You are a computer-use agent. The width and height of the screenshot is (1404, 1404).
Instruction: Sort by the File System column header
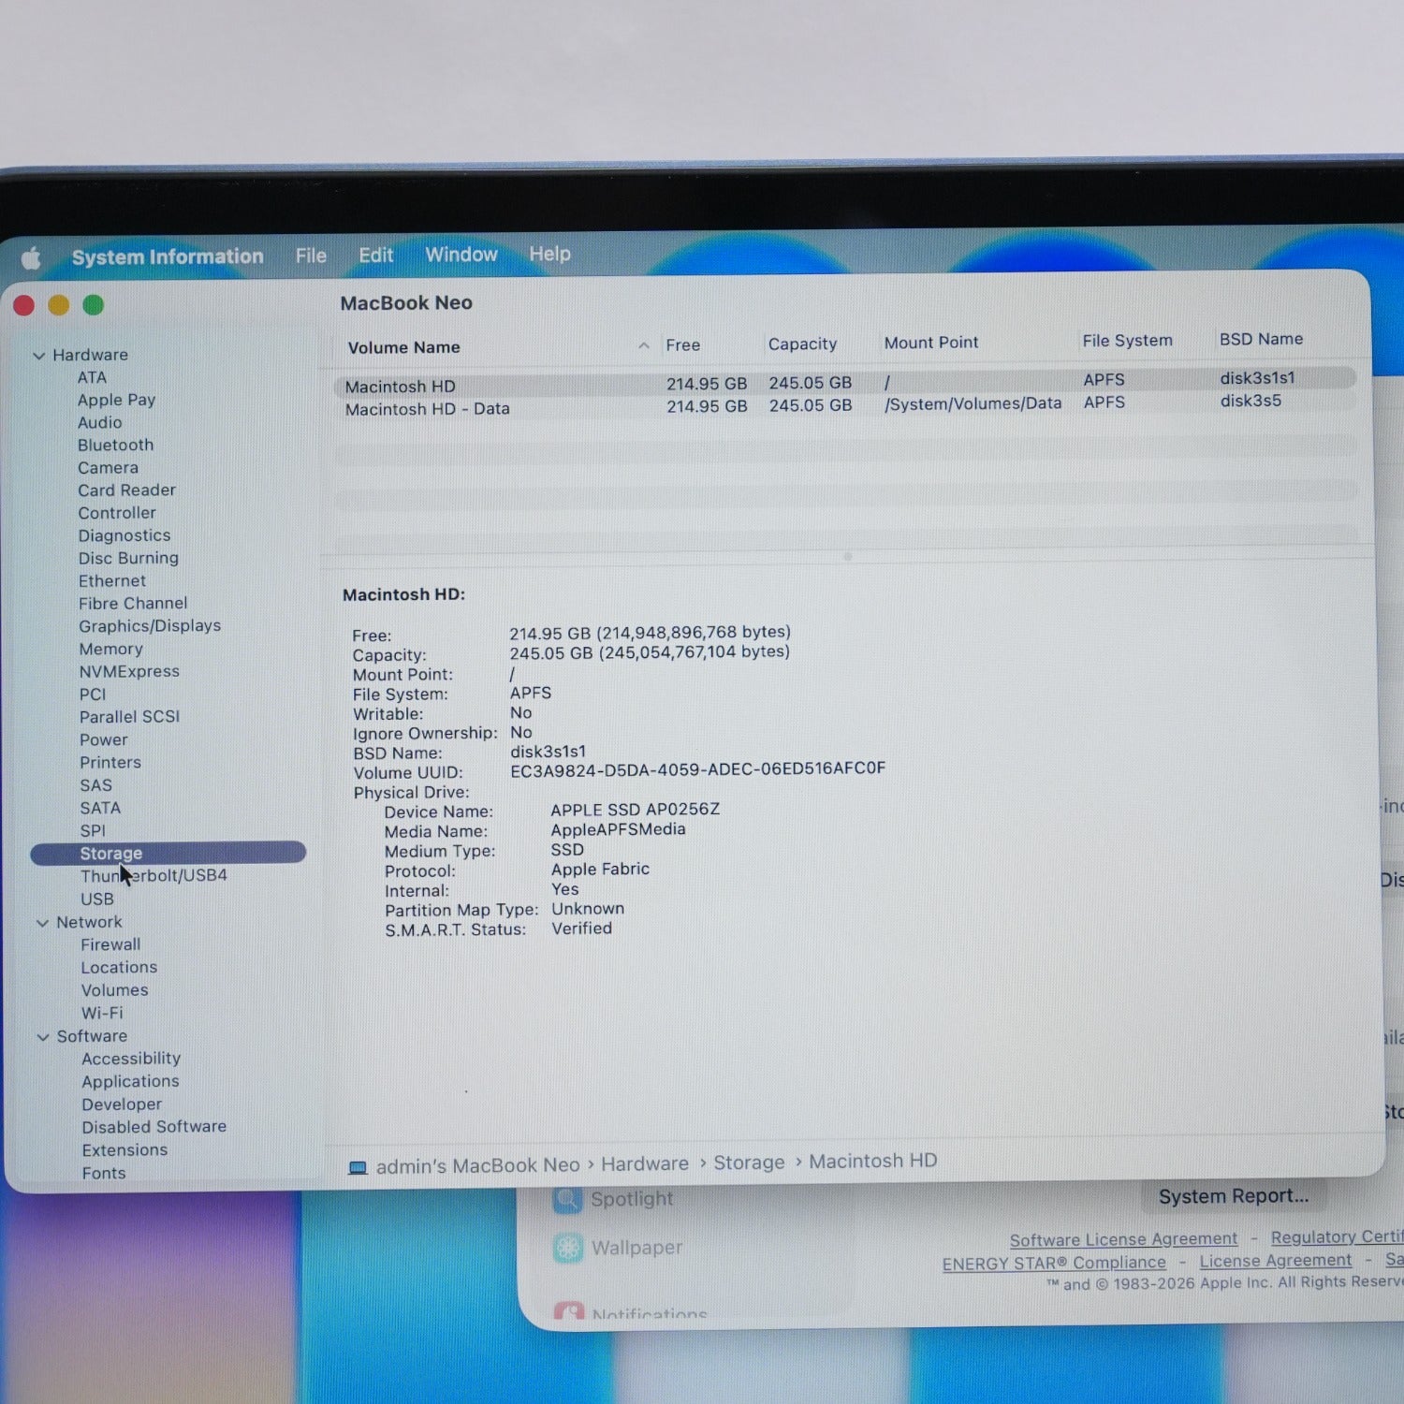coord(1127,341)
